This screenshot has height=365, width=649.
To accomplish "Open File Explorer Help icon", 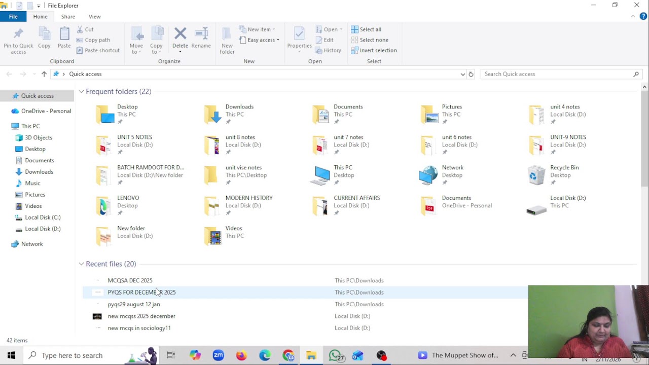I will 644,16.
